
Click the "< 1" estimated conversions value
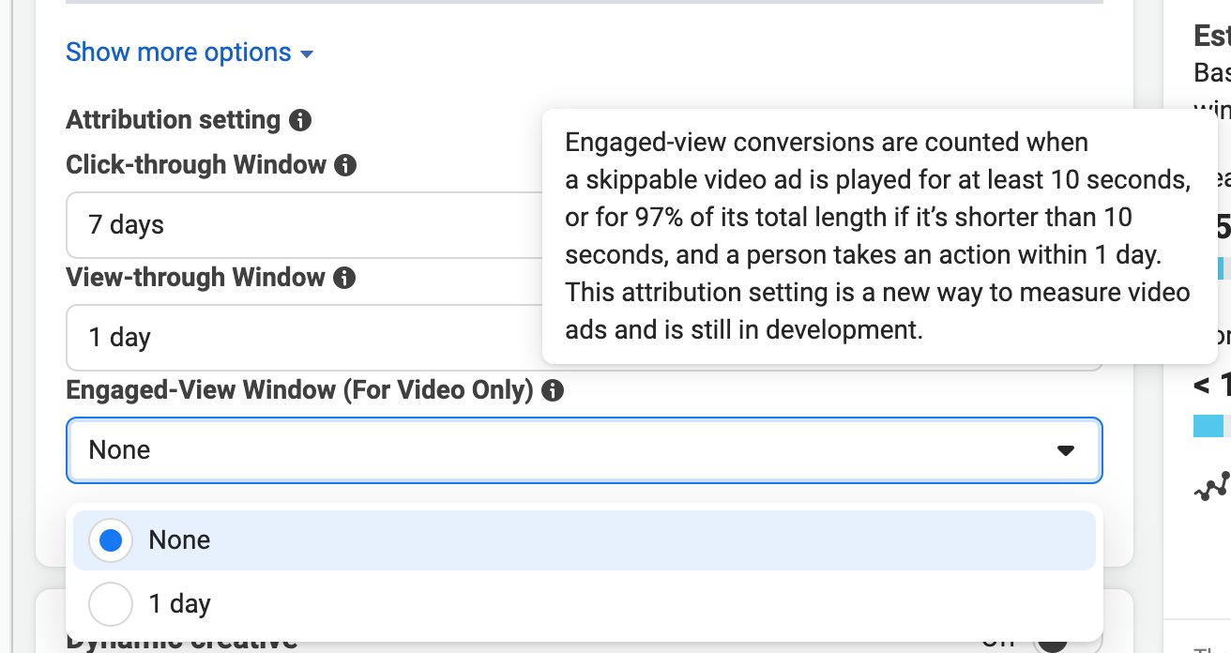click(1213, 385)
